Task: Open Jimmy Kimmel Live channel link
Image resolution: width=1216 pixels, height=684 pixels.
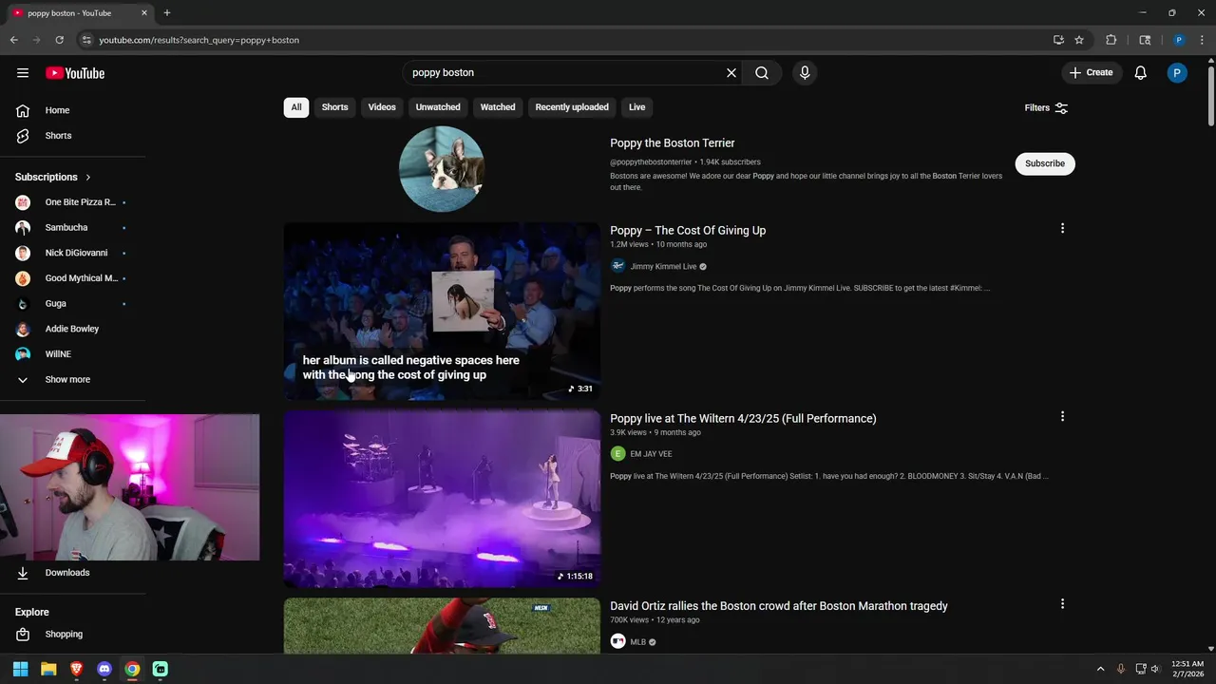Action: pos(663,267)
